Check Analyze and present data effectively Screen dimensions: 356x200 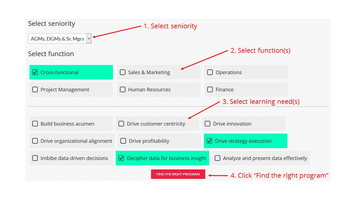click(x=217, y=158)
